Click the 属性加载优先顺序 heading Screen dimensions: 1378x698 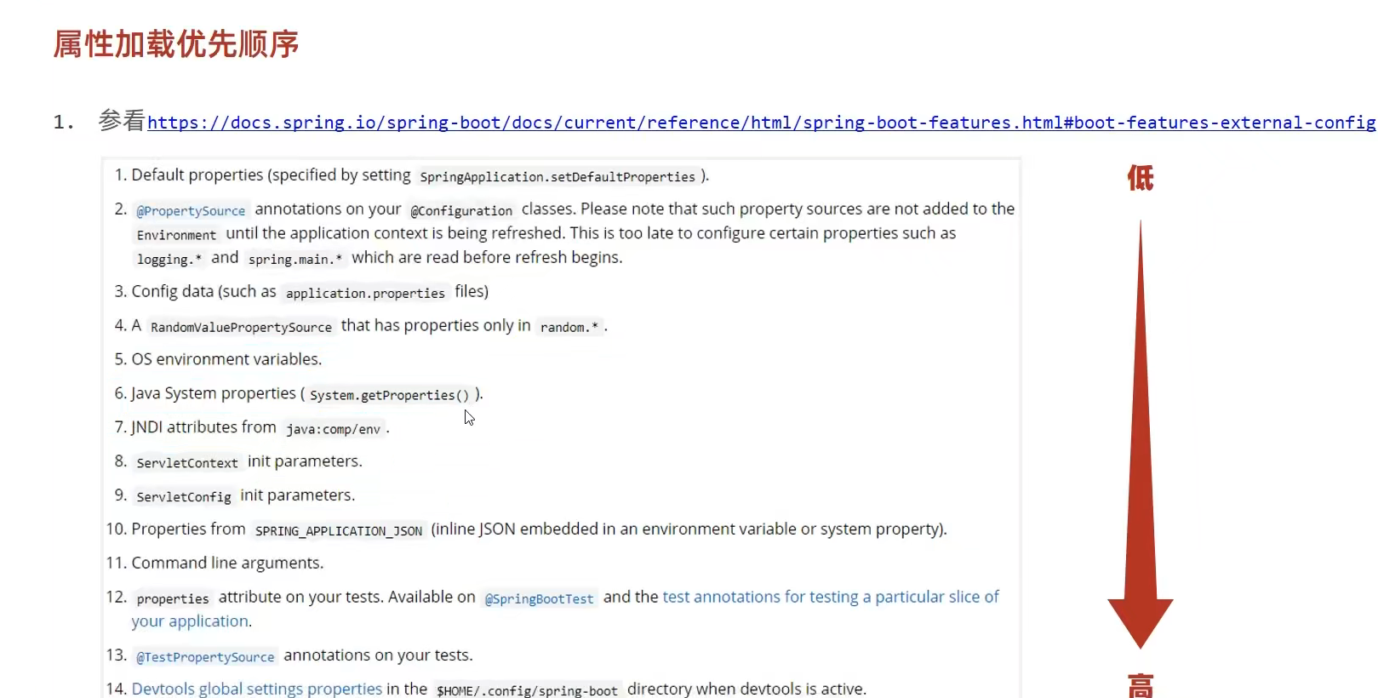tap(176, 43)
